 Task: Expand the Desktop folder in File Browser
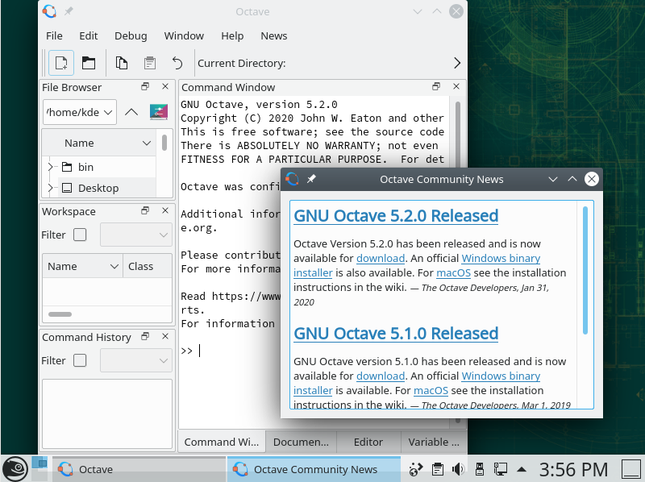pyautogui.click(x=51, y=188)
